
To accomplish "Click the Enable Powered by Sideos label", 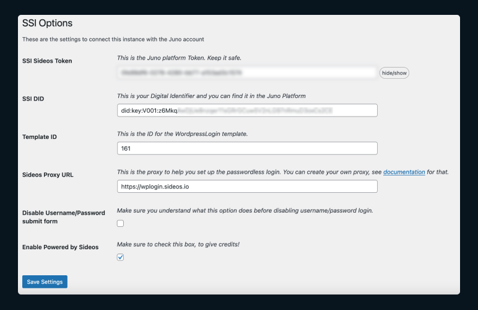I will pos(60,247).
